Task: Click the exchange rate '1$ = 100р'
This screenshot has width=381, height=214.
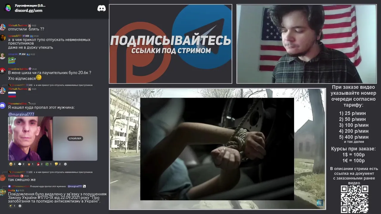Action: click(353, 155)
